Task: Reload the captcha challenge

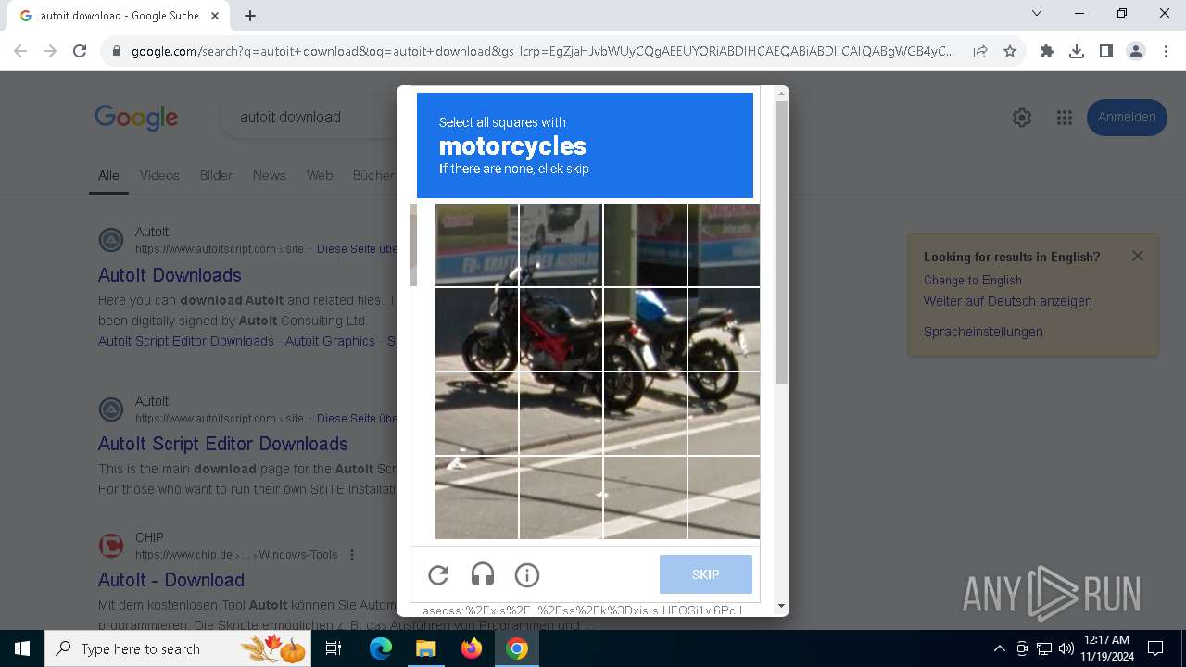Action: [x=438, y=575]
